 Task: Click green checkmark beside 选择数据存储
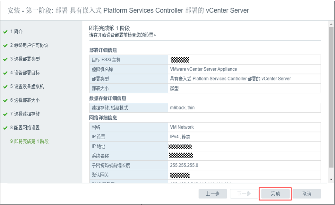tap(5, 114)
